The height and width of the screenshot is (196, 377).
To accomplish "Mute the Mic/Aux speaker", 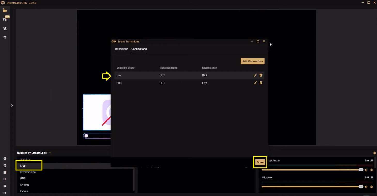I will (366, 186).
